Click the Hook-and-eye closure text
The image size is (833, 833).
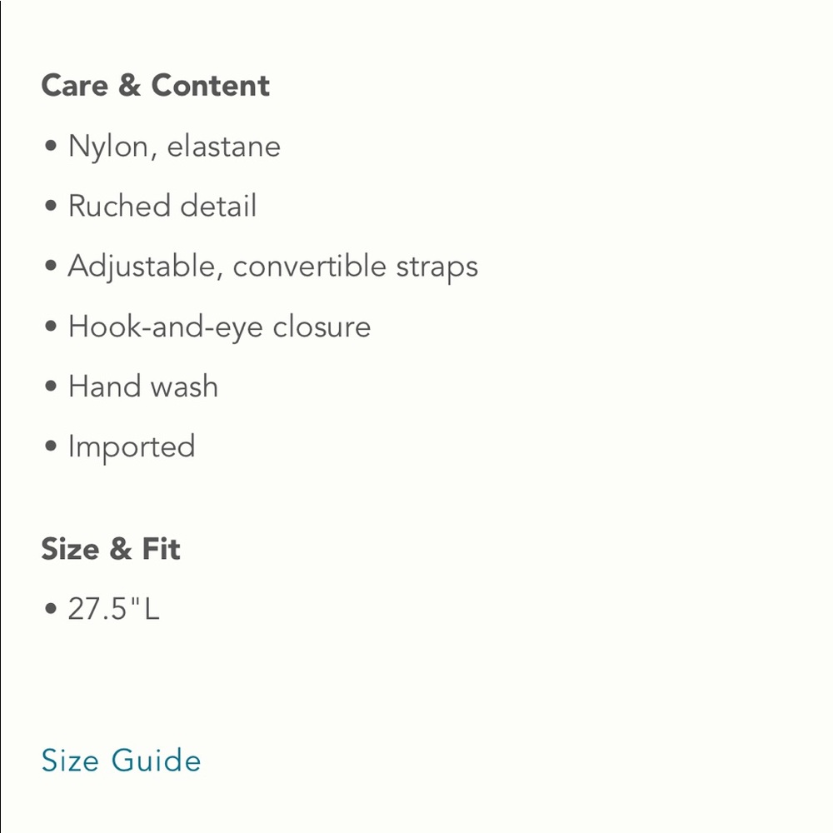point(219,327)
